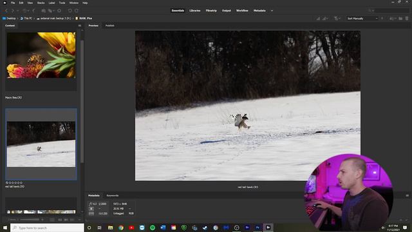Open the Content panel options menu

(80, 26)
